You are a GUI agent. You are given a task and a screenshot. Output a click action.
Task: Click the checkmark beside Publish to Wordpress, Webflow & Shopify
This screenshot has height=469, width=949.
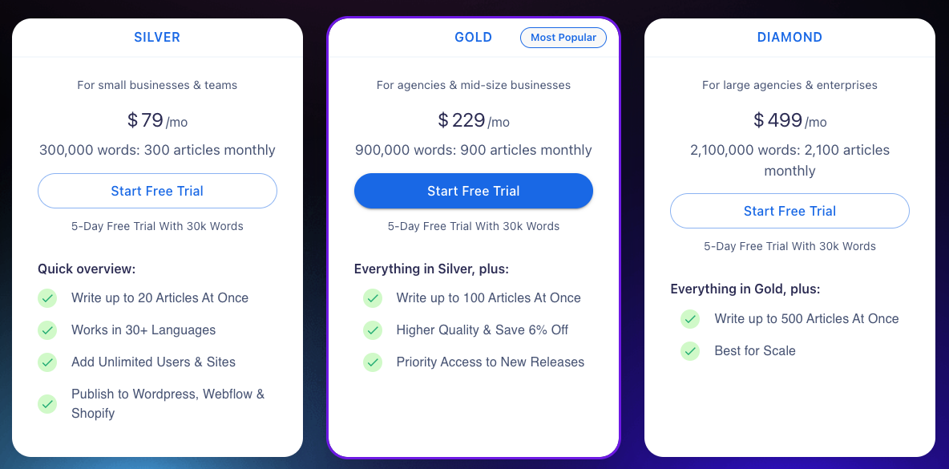coord(47,404)
